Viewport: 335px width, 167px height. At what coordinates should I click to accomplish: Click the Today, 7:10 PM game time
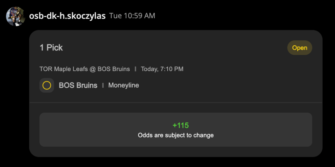point(162,69)
